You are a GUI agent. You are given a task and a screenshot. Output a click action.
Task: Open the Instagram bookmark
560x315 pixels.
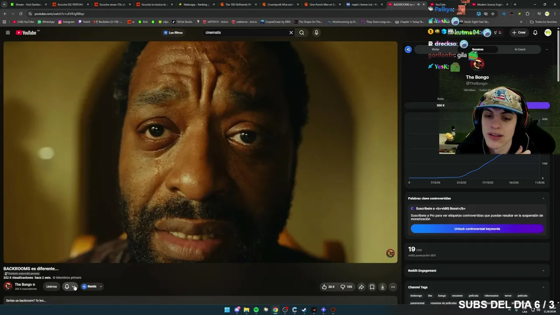(66, 22)
